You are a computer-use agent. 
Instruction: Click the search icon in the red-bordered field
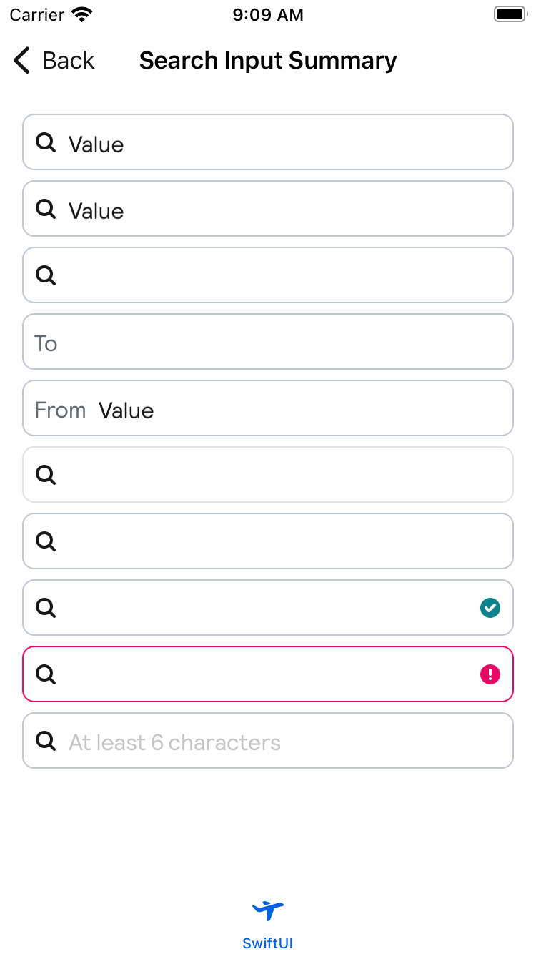[46, 674]
